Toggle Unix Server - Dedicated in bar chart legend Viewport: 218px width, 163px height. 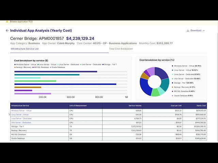[x=91, y=65]
